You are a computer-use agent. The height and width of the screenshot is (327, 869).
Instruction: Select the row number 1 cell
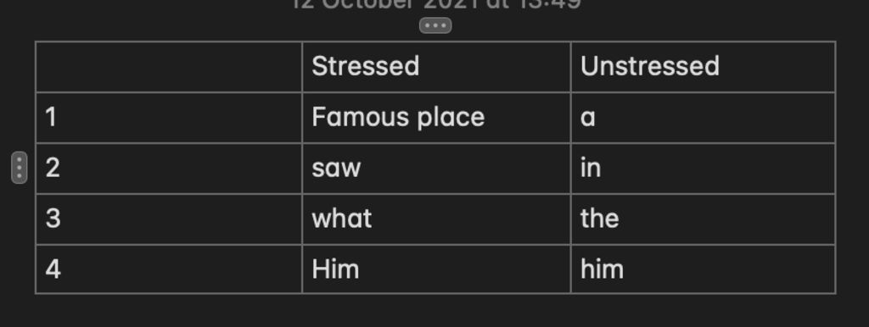coord(169,118)
